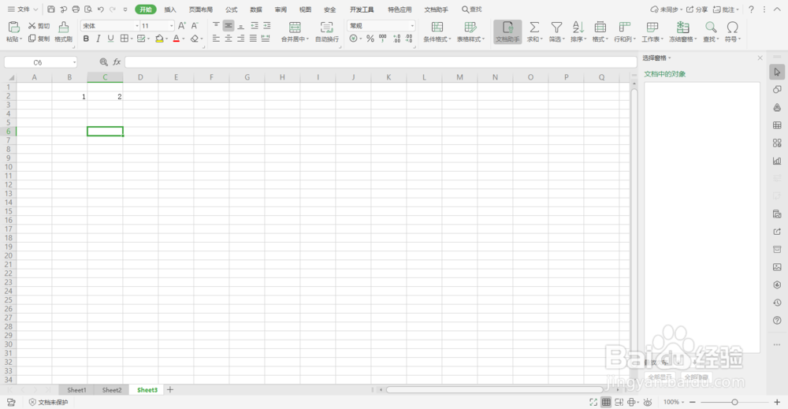Open the Name Box C6 dropdown

click(x=74, y=62)
